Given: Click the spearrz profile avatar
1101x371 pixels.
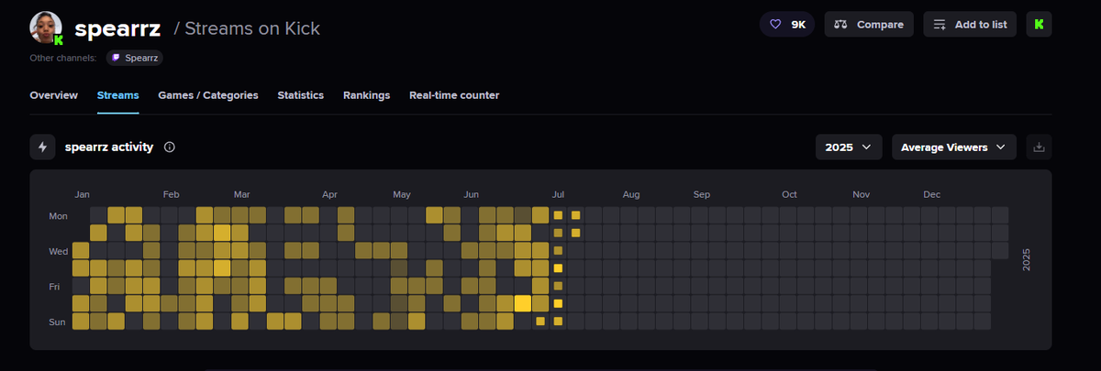Looking at the screenshot, I should click(x=46, y=28).
